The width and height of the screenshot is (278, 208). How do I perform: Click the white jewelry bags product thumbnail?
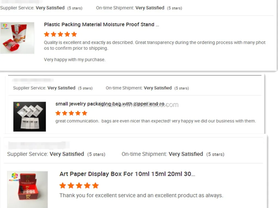click(x=30, y=116)
